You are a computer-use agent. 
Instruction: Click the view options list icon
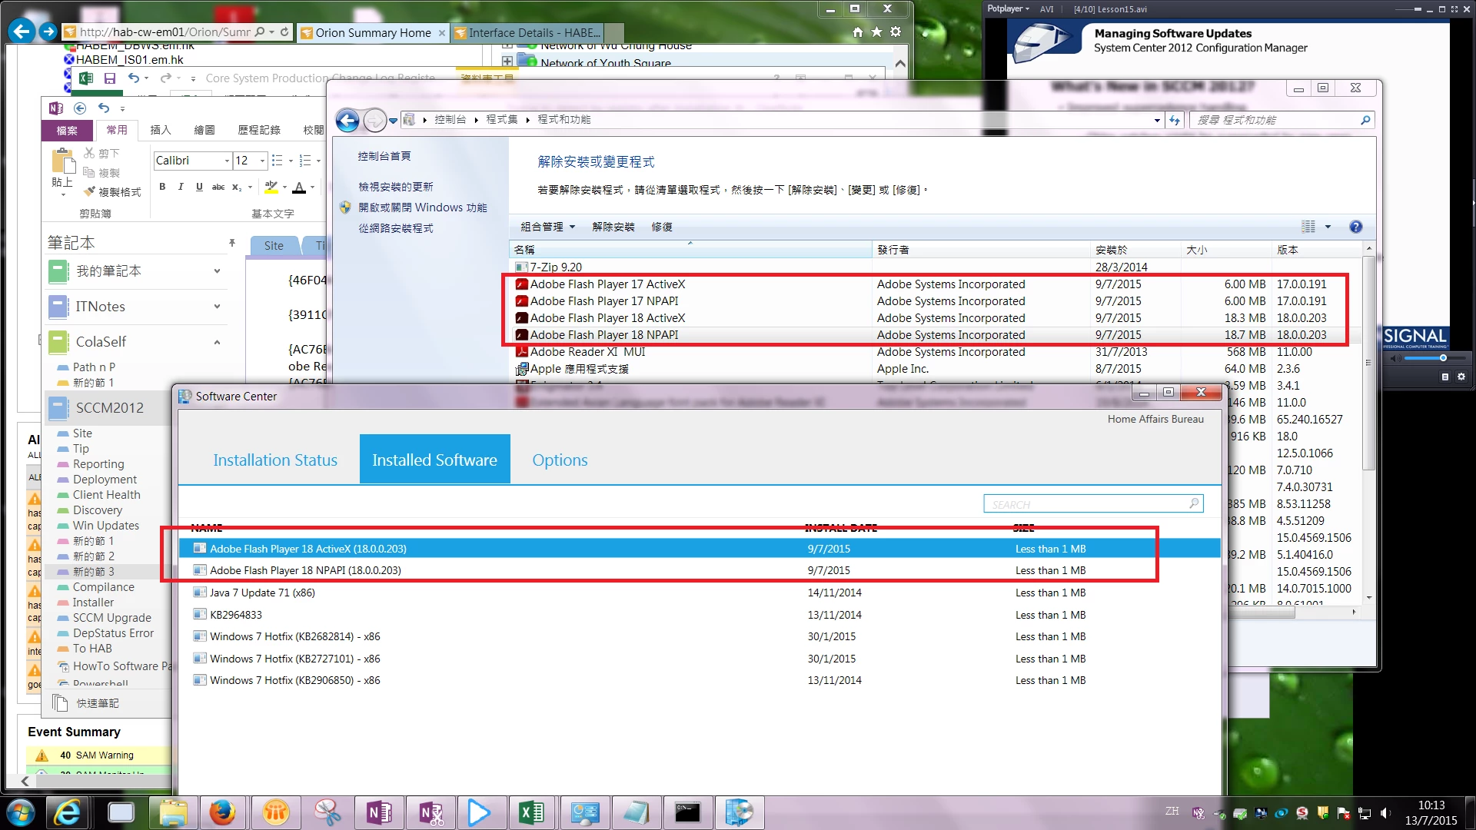(x=1308, y=227)
